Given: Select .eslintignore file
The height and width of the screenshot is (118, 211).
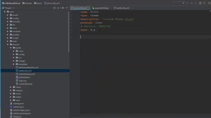Looking at the screenshot, I should pyautogui.click(x=17, y=104).
